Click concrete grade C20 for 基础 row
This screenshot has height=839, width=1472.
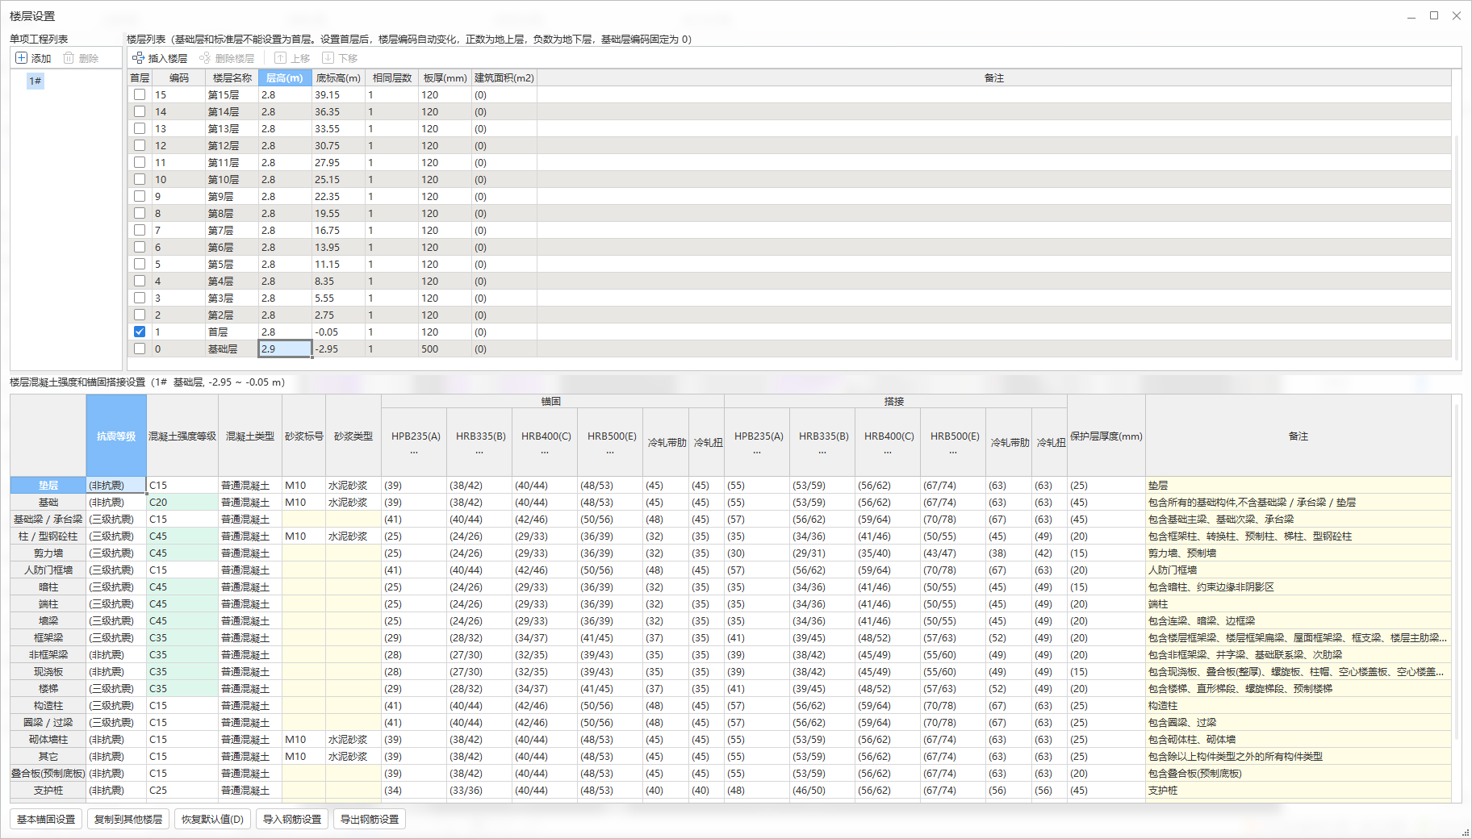[182, 502]
